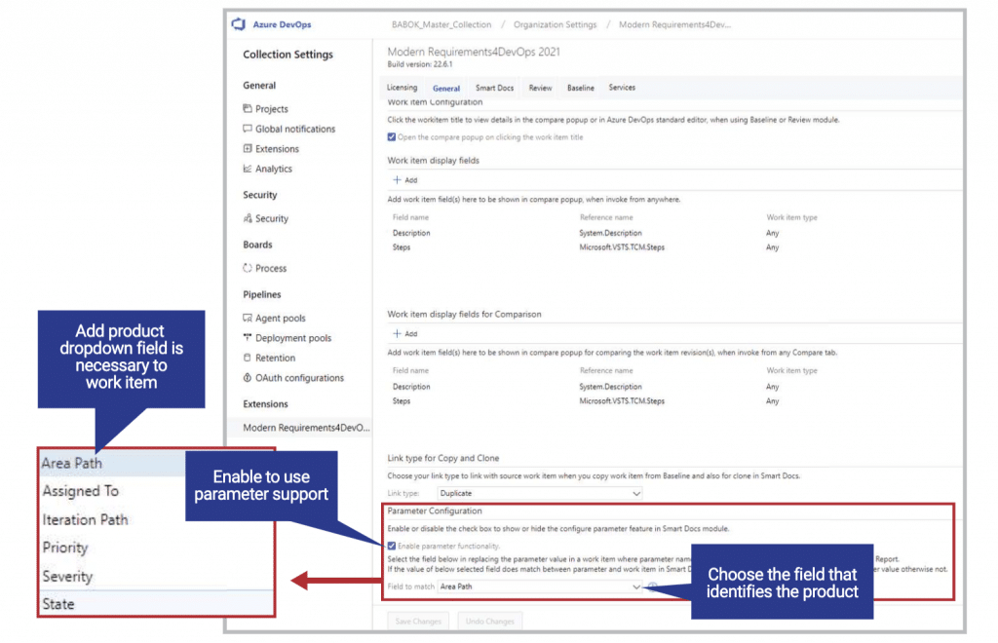The width and height of the screenshot is (998, 643).
Task: Click the Azure DevOps logo icon
Action: pos(239,24)
